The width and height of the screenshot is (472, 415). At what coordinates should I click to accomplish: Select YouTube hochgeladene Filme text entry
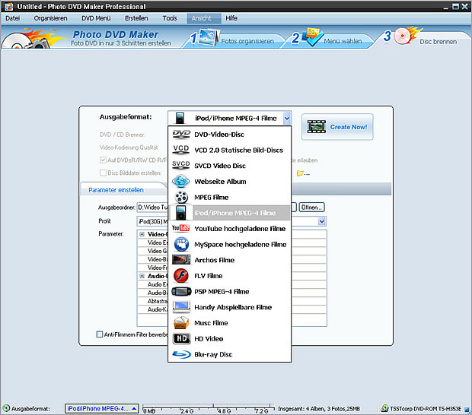point(240,229)
